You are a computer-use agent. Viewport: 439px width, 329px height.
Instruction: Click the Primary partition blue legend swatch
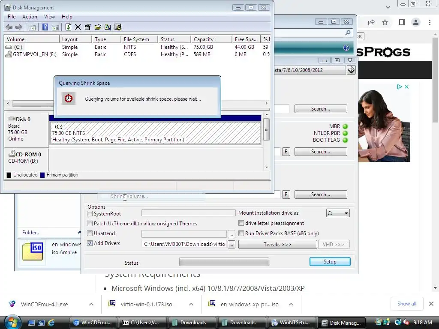click(42, 175)
